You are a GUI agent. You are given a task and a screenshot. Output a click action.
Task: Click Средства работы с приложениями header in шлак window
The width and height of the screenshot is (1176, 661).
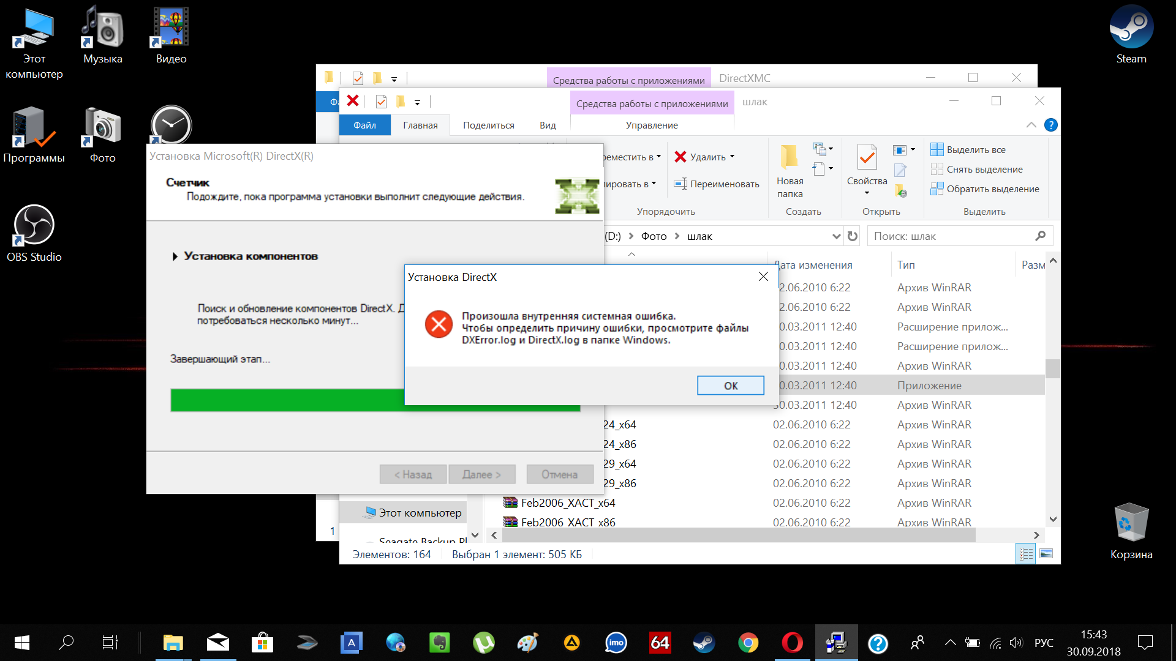point(652,103)
